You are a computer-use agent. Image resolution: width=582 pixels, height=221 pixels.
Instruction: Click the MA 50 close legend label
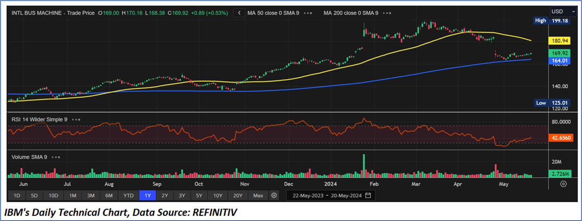pyautogui.click(x=273, y=13)
